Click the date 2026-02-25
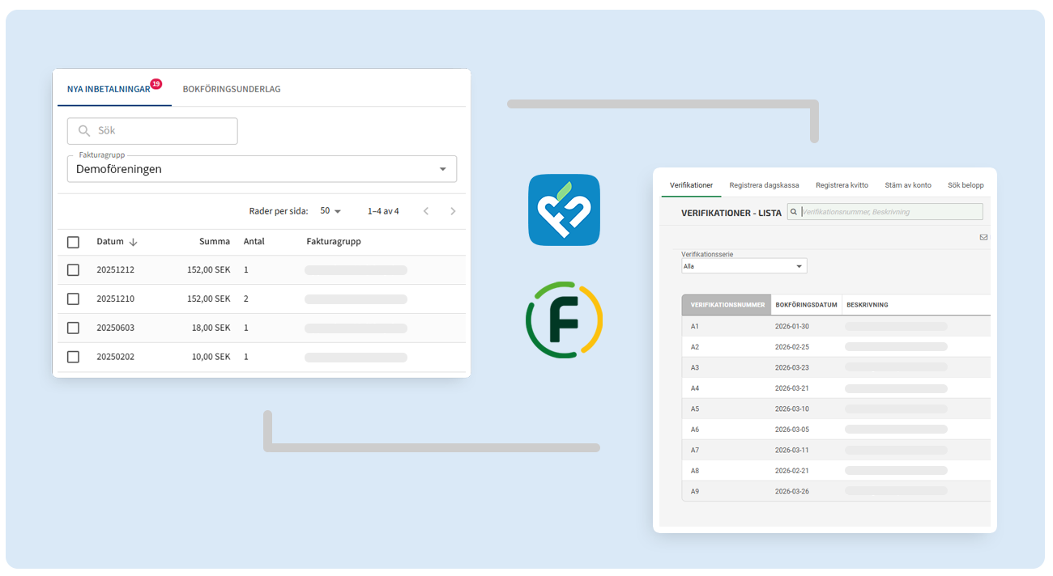This screenshot has width=1053, height=576. [792, 347]
